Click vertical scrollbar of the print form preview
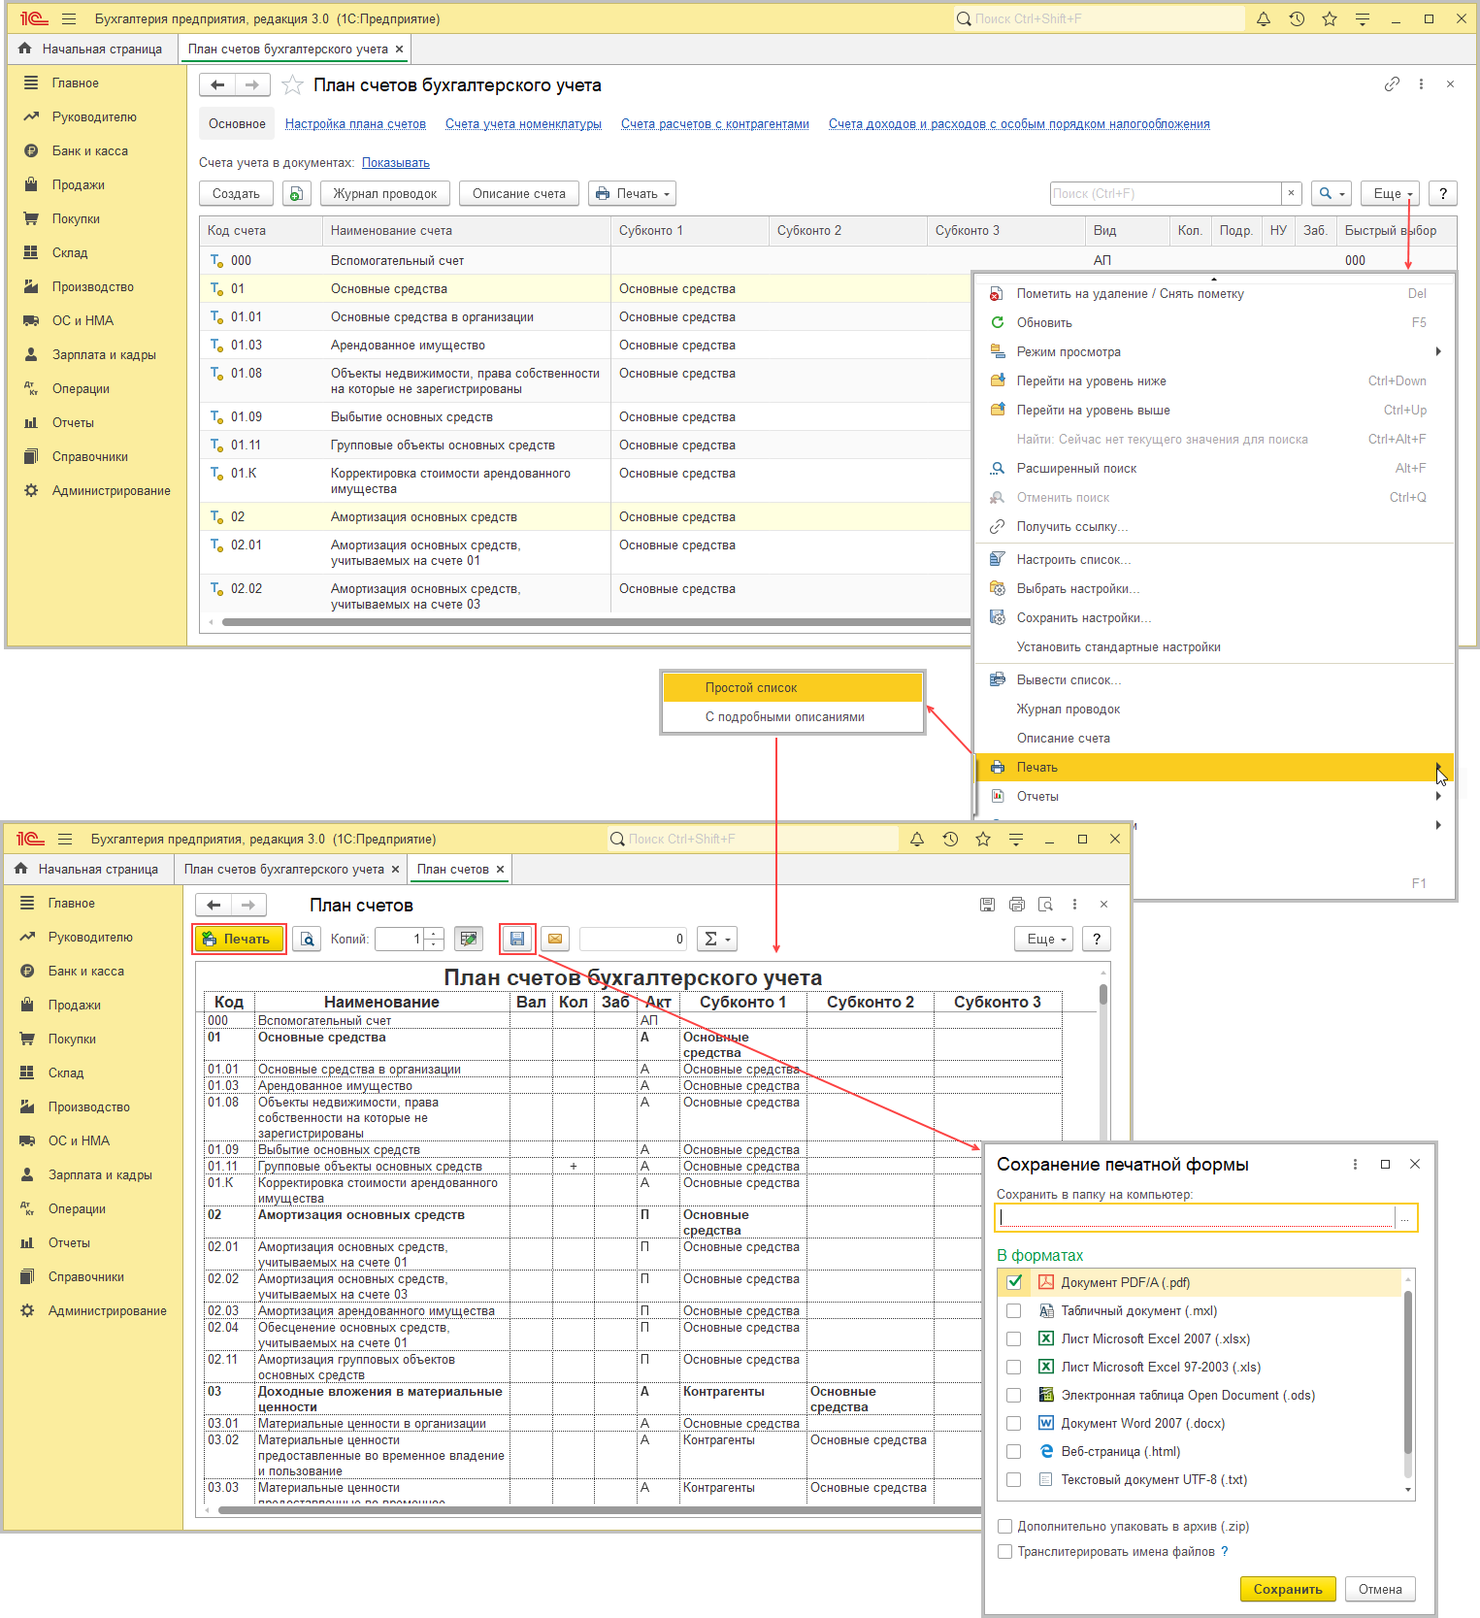This screenshot has height=1618, width=1480. coord(1103,995)
